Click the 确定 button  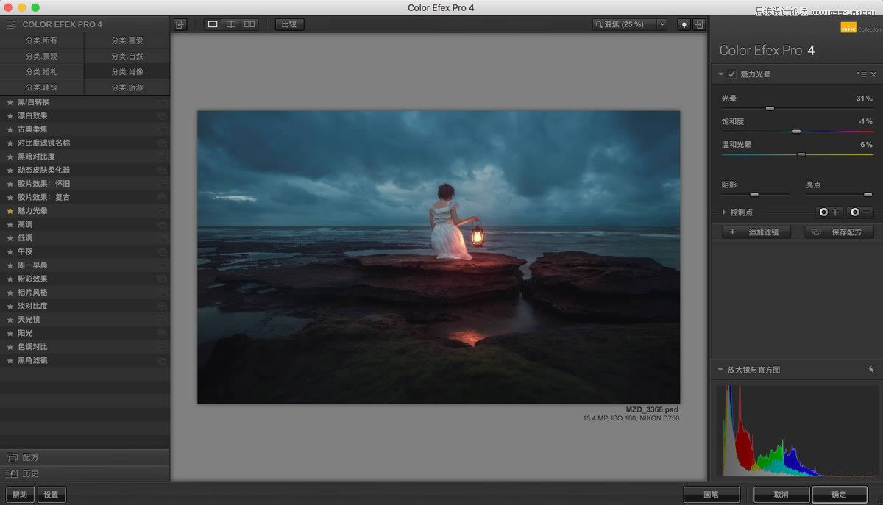point(839,495)
